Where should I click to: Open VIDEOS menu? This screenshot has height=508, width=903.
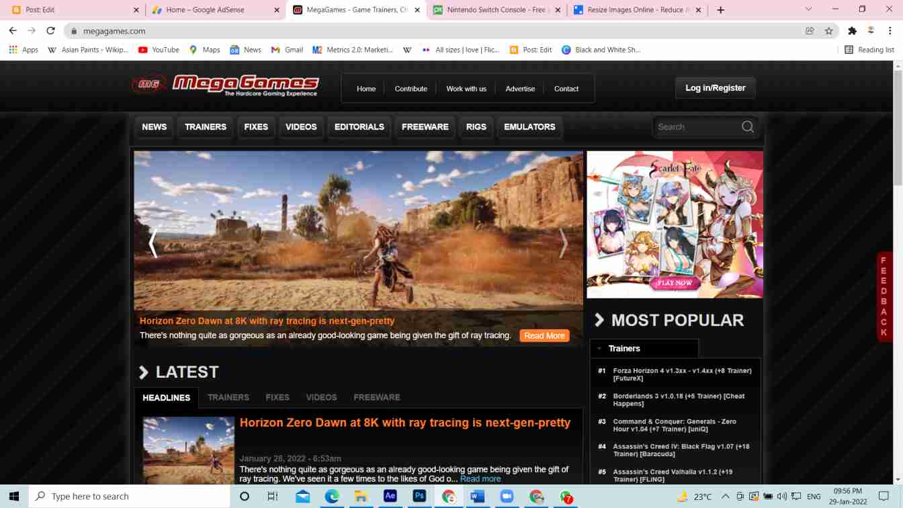pos(301,127)
